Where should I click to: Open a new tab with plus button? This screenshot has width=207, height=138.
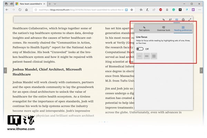(50, 4)
